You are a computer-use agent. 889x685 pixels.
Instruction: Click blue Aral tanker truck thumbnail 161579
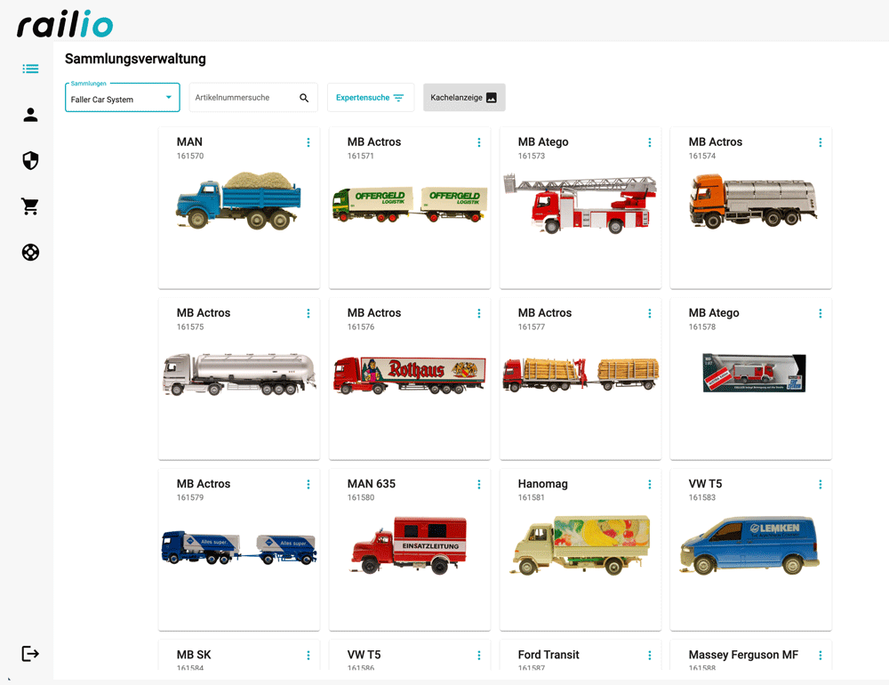238,548
